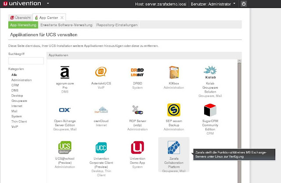Open the univention header dropdown arrow

48,3
